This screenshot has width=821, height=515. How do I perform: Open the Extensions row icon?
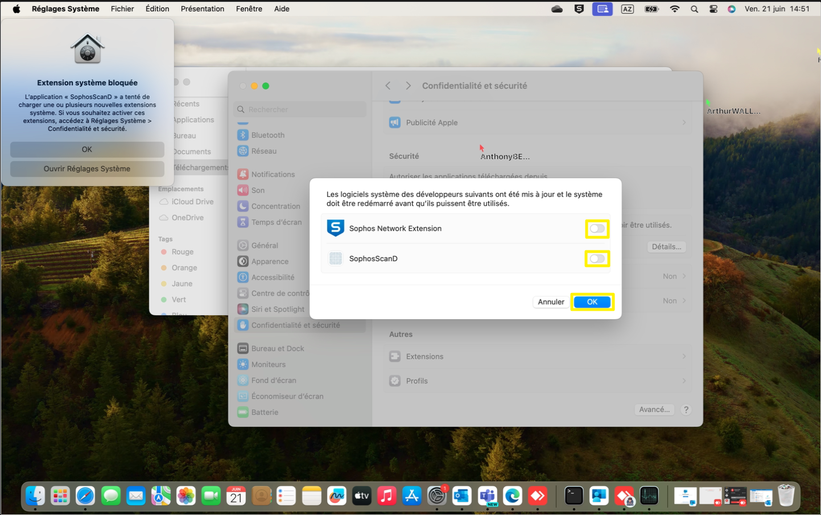pyautogui.click(x=395, y=356)
